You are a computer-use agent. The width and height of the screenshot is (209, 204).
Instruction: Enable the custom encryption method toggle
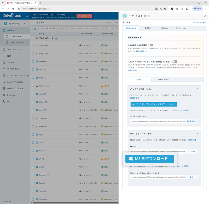pos(150,45)
